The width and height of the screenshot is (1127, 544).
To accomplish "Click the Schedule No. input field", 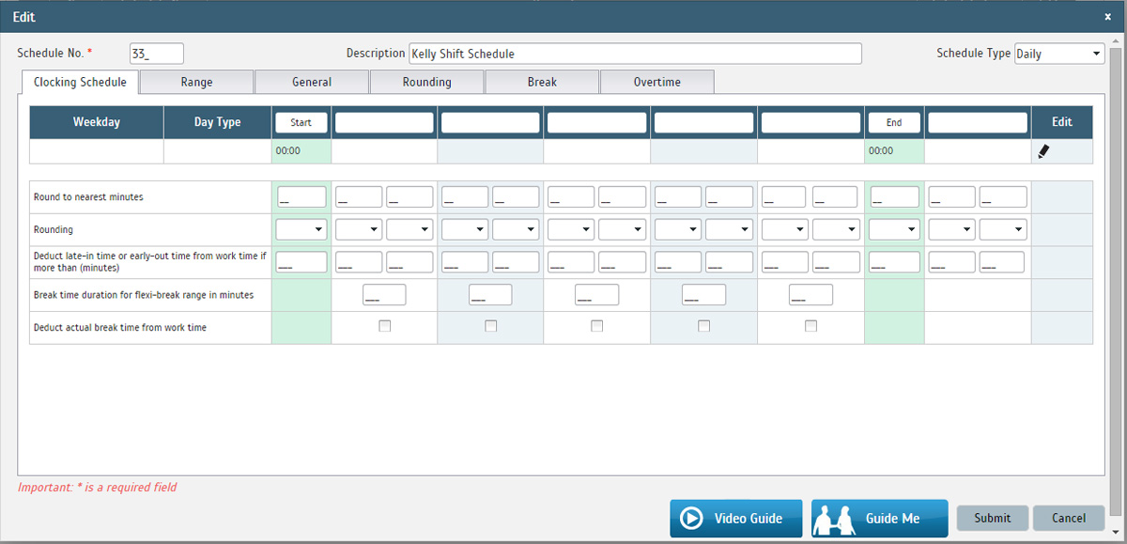I will [x=156, y=54].
